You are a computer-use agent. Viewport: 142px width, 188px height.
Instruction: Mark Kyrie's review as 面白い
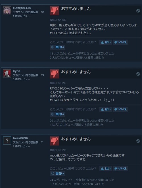click(58, 114)
